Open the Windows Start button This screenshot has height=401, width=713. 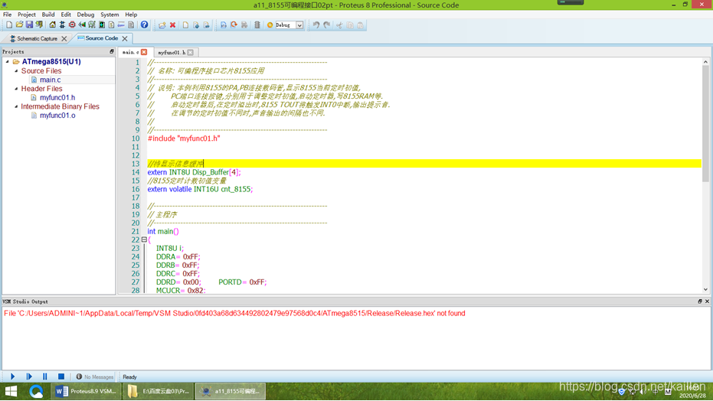[x=11, y=391]
